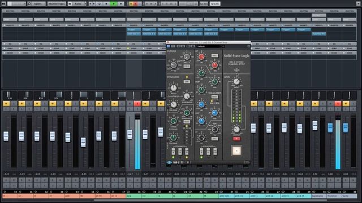Deactivate all solos with red toolbar S
The height and width of the screenshot is (203, 362).
tap(136, 4)
